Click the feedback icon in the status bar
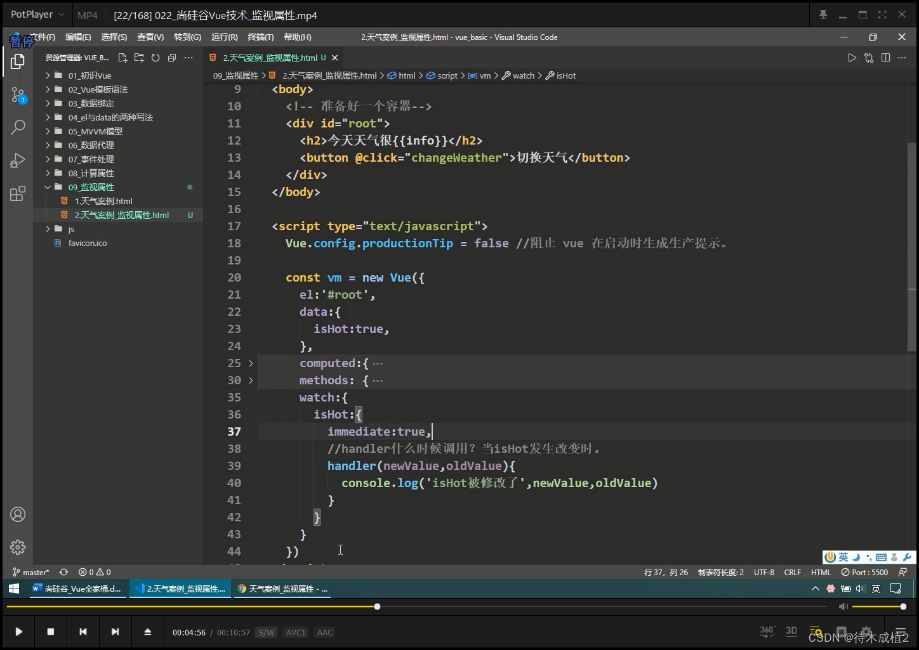 pos(902,572)
